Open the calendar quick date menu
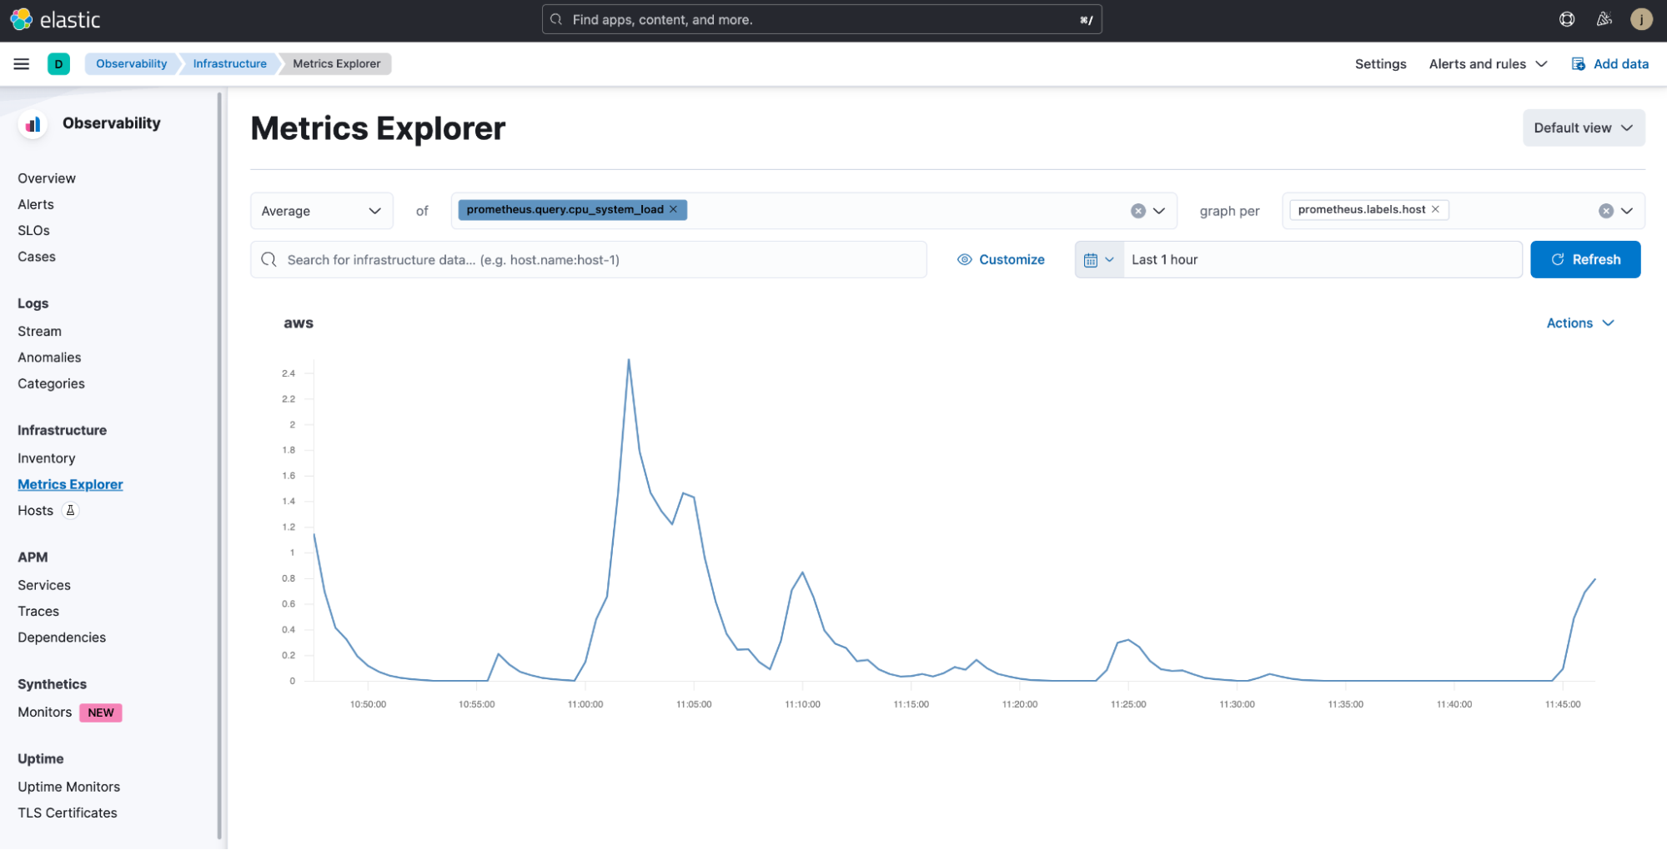This screenshot has width=1667, height=850. [x=1098, y=260]
